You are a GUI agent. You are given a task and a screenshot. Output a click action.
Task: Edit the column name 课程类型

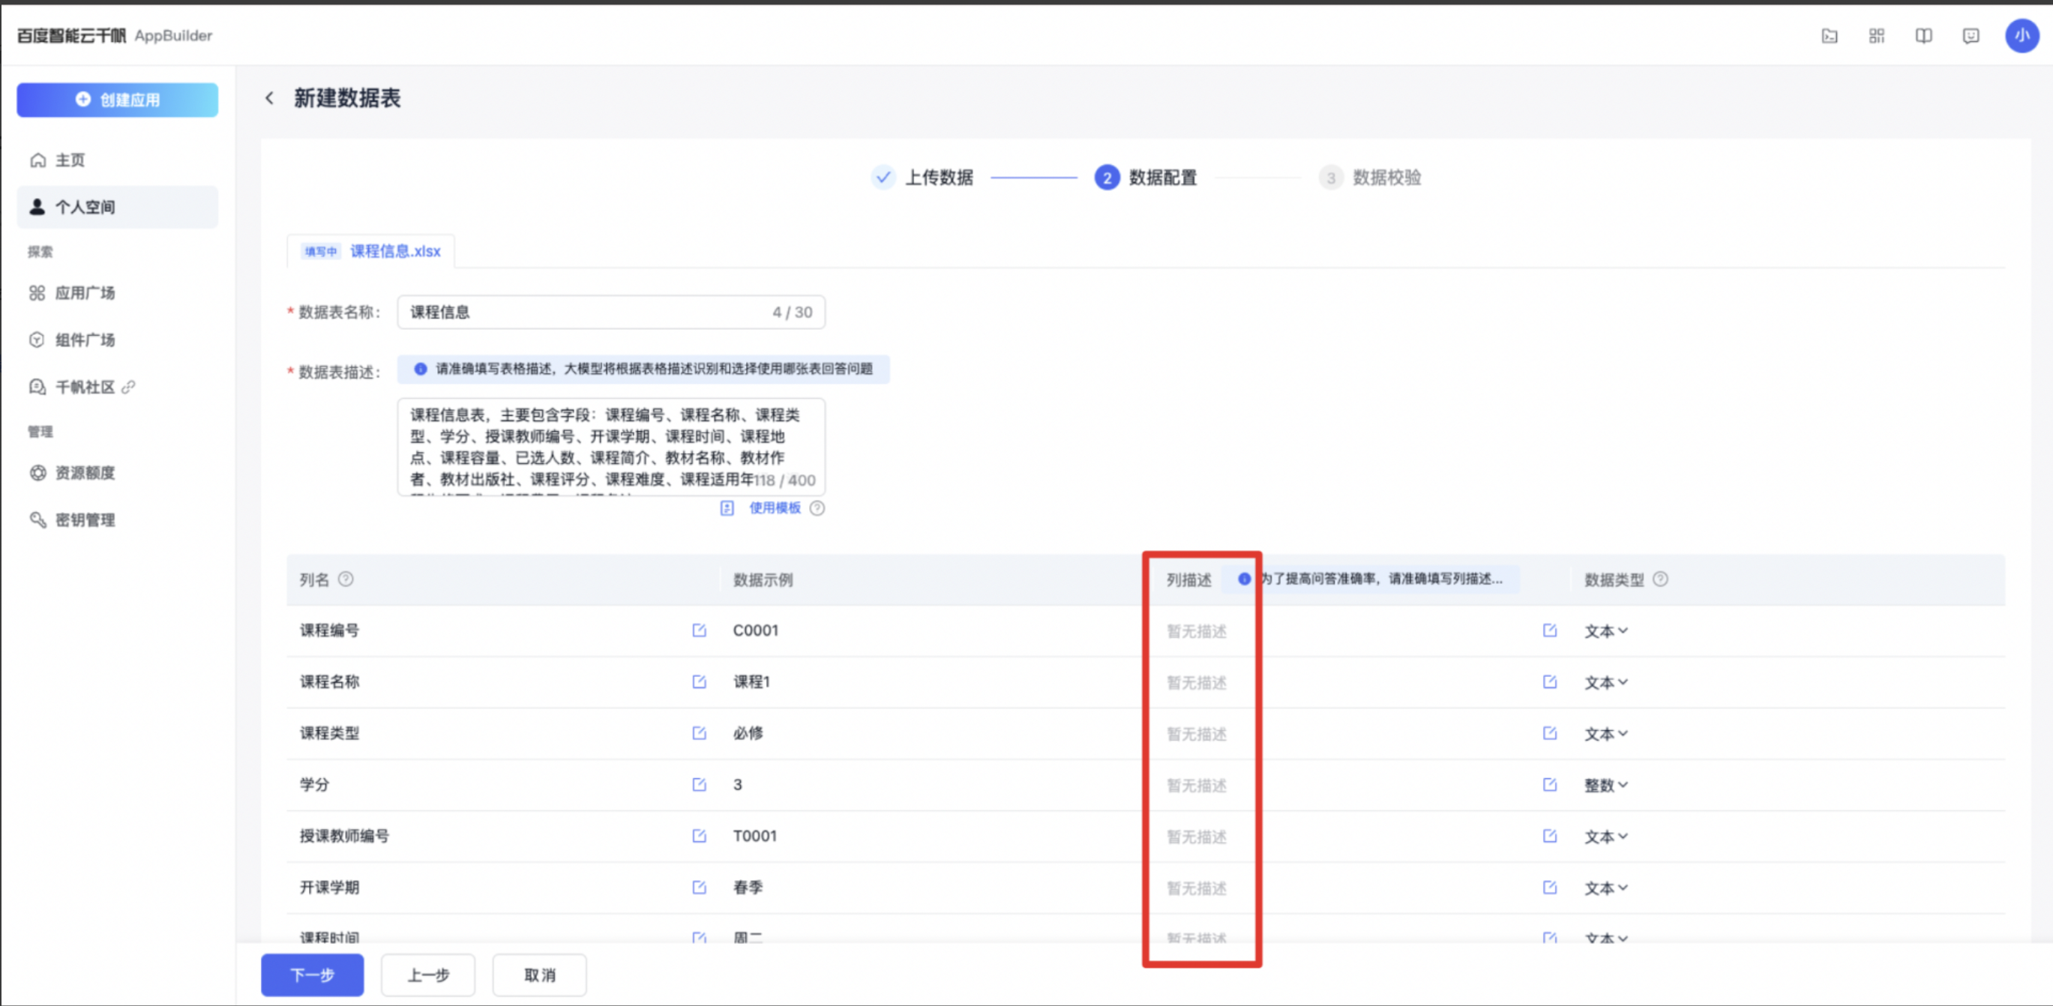(x=699, y=733)
